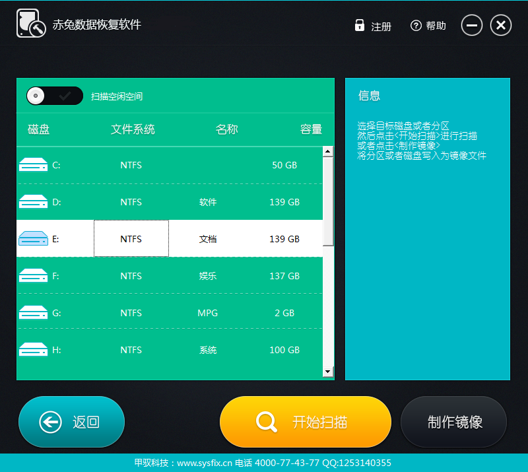
Task: Click the disk list scrollbar thumb
Action: pyautogui.click(x=328, y=201)
